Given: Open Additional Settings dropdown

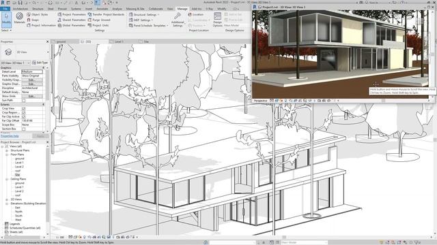Looking at the screenshot, I should (x=178, y=20).
